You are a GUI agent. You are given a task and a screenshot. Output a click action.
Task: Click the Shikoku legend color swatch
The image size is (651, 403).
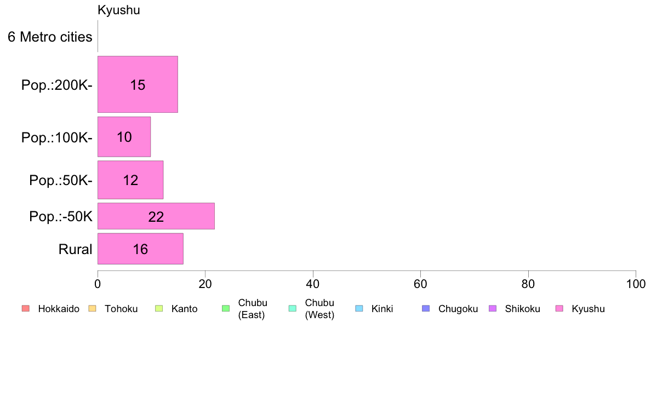pyautogui.click(x=493, y=308)
